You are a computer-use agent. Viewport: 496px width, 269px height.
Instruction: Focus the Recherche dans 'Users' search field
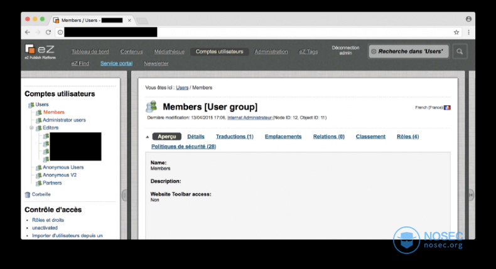409,51
